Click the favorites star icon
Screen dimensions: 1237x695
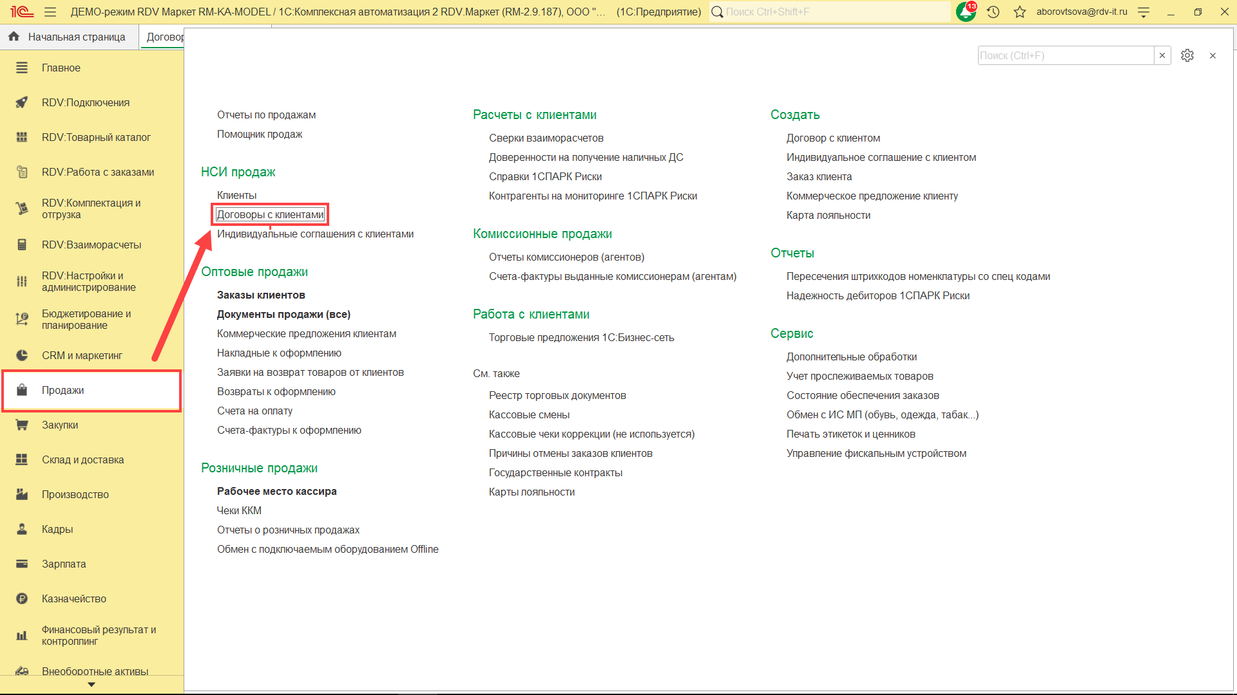pyautogui.click(x=1020, y=12)
